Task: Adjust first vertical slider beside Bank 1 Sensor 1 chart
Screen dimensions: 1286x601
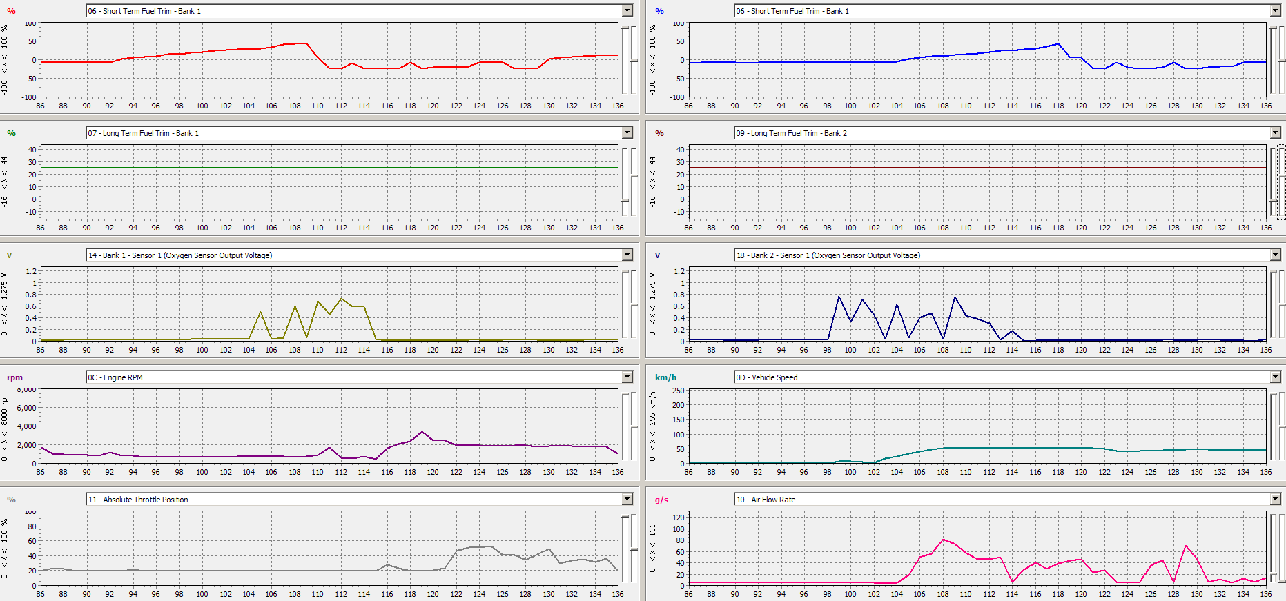Action: pos(624,304)
